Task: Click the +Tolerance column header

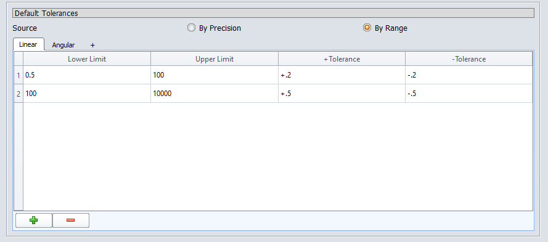Action: click(x=341, y=59)
